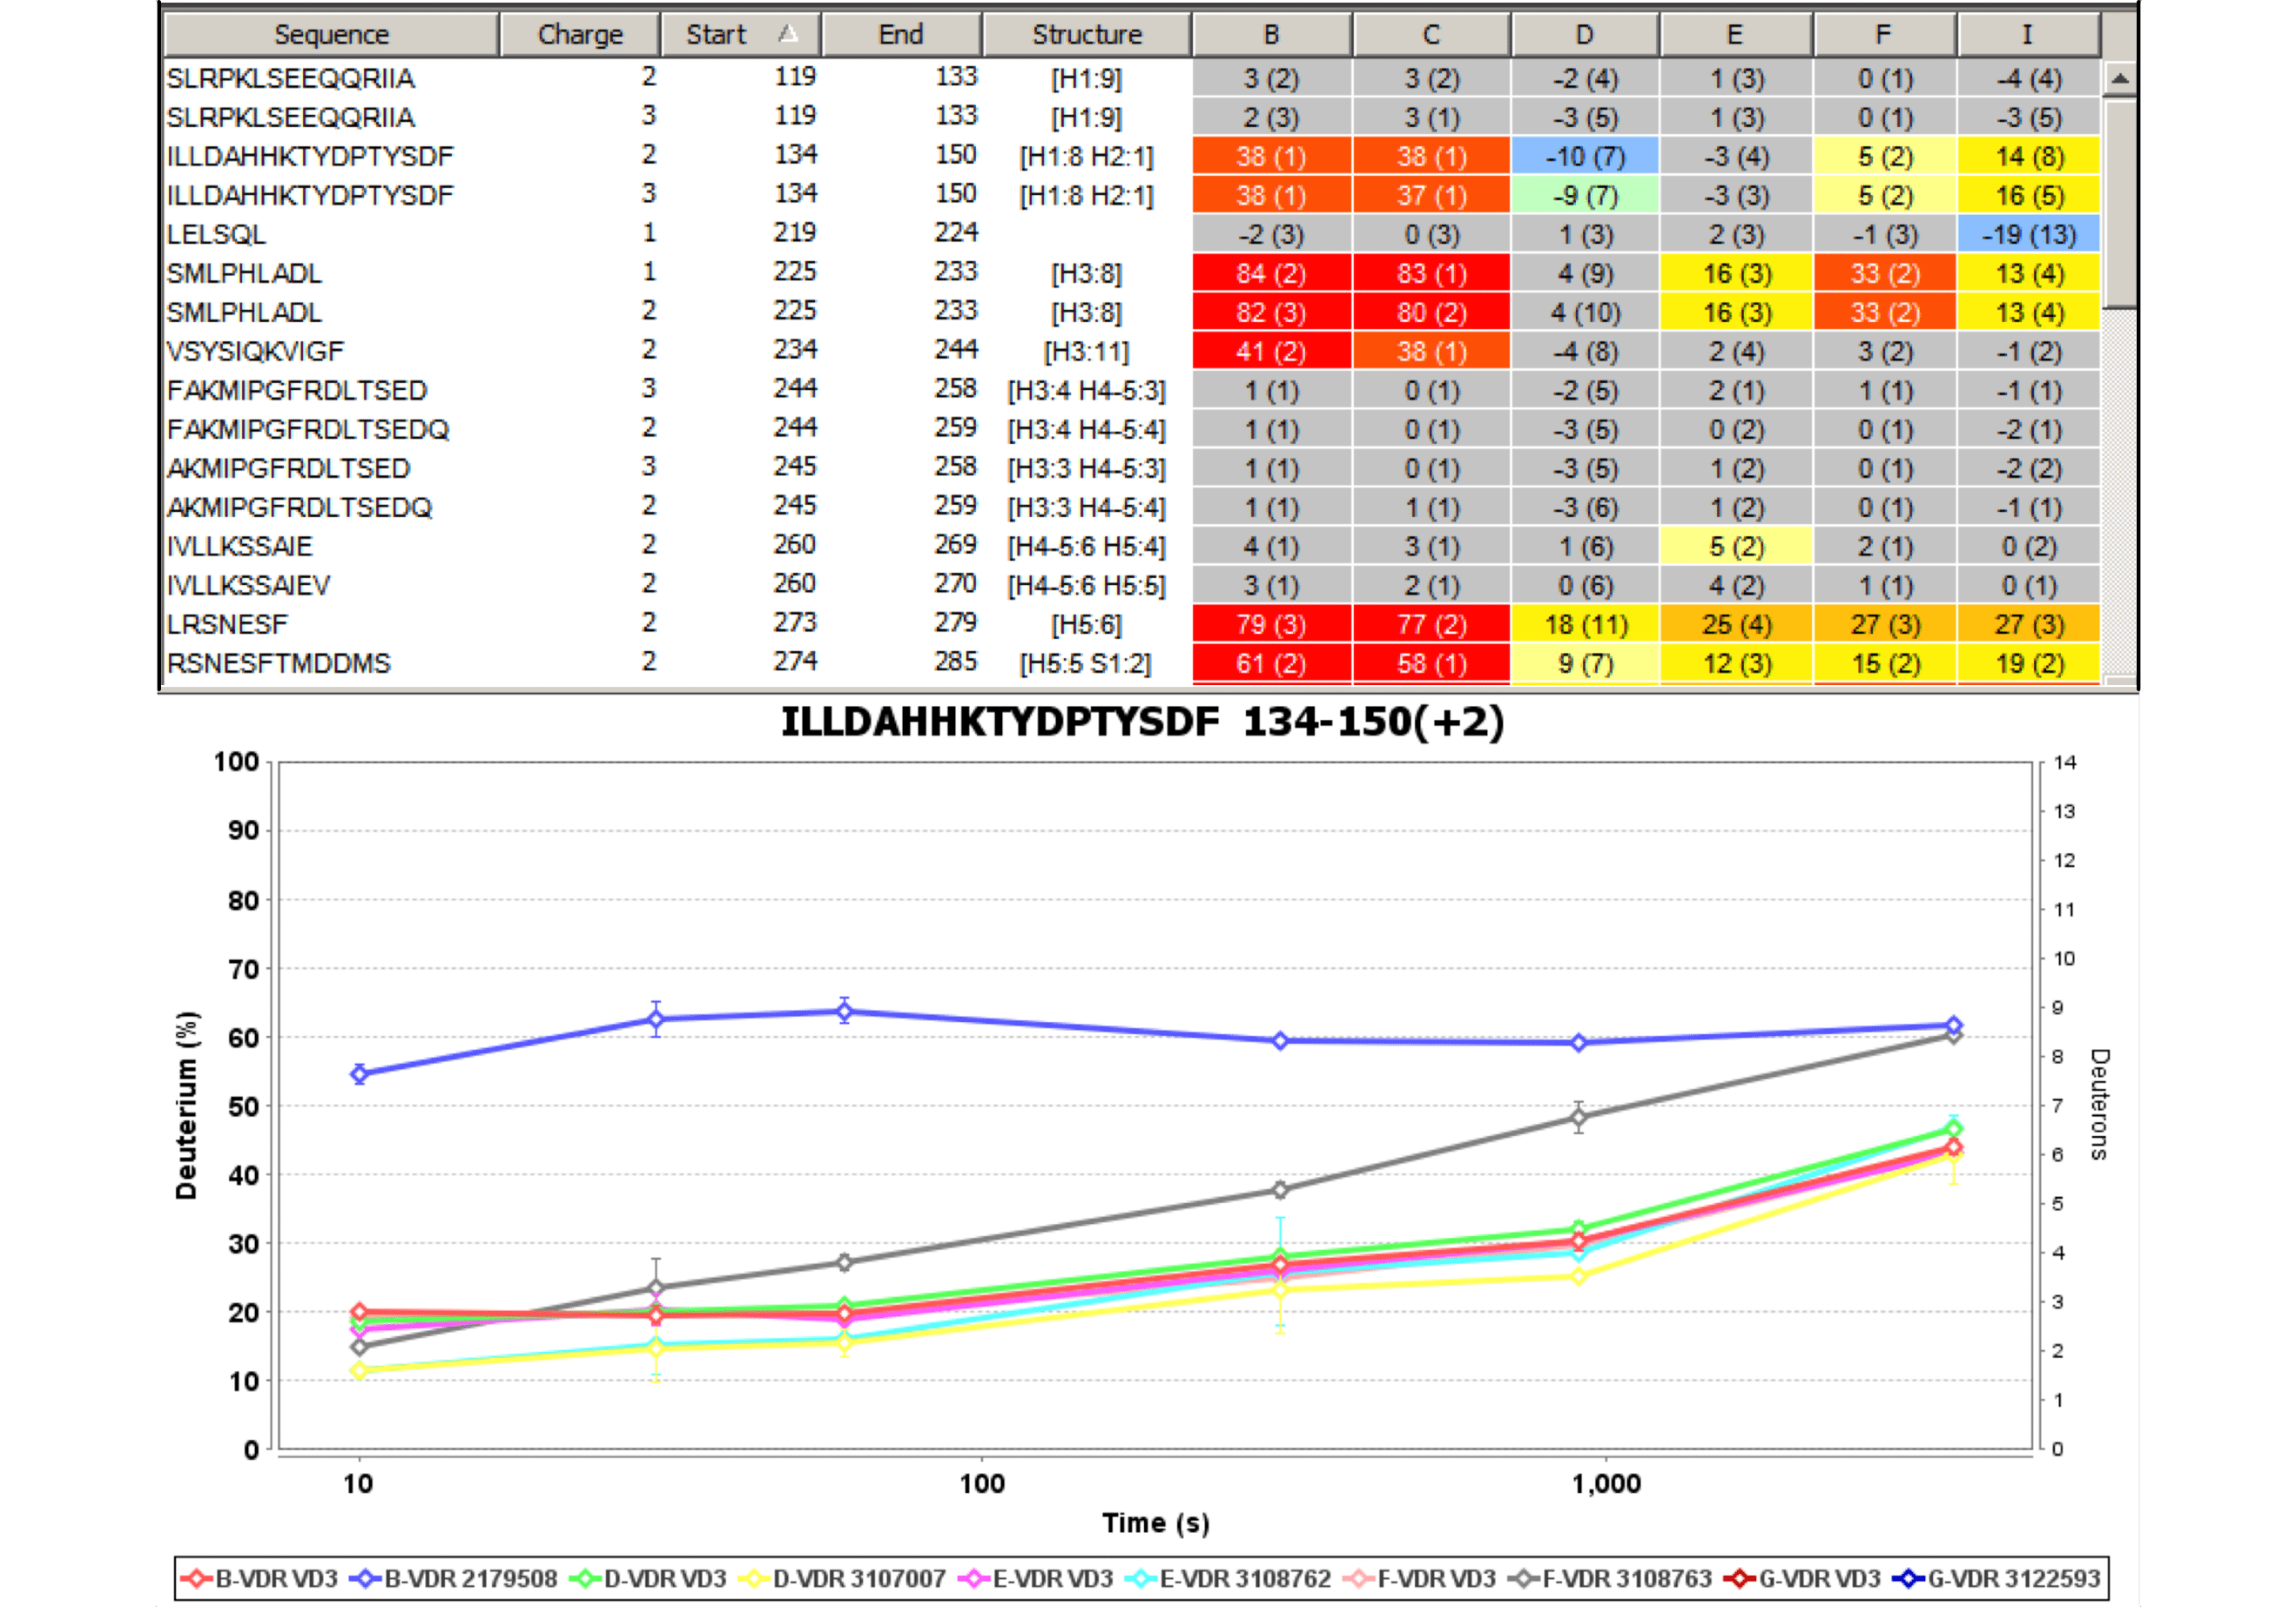This screenshot has width=2296, height=1607.
Task: Click the D-VDR 3107007 legend marker
Action: [x=755, y=1579]
